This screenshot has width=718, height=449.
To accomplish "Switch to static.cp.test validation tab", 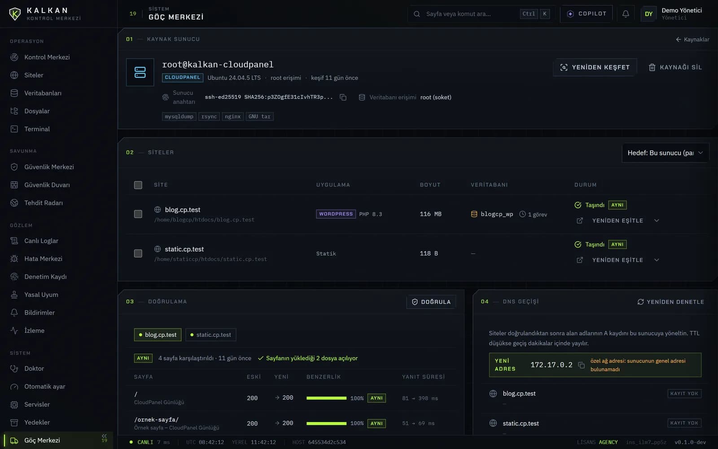I will coord(210,335).
